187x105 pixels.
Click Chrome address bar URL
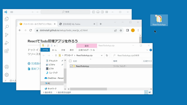(64, 30)
